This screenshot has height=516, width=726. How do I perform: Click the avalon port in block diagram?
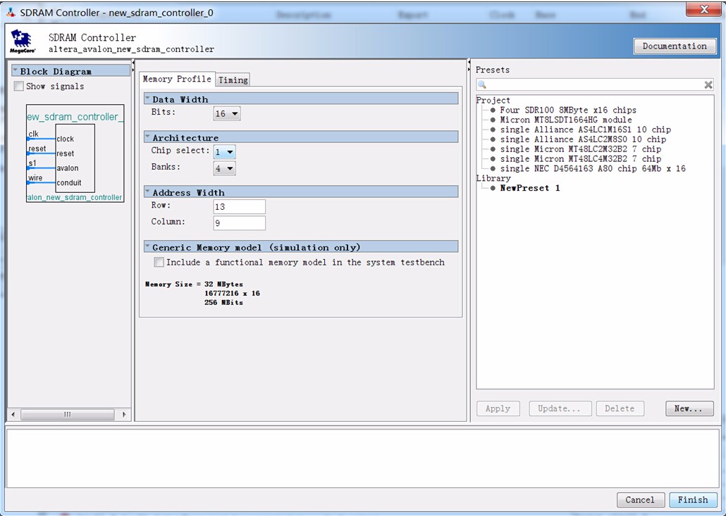[68, 168]
